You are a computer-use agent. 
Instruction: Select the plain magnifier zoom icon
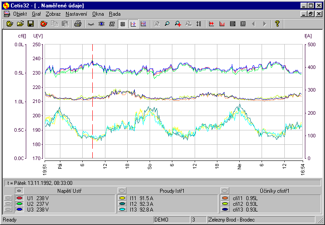167,24
